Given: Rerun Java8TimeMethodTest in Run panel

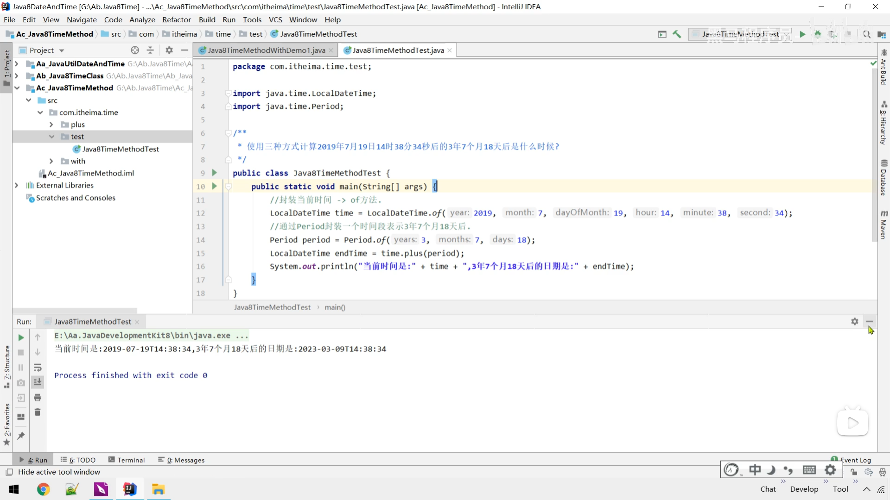Looking at the screenshot, I should (x=21, y=337).
